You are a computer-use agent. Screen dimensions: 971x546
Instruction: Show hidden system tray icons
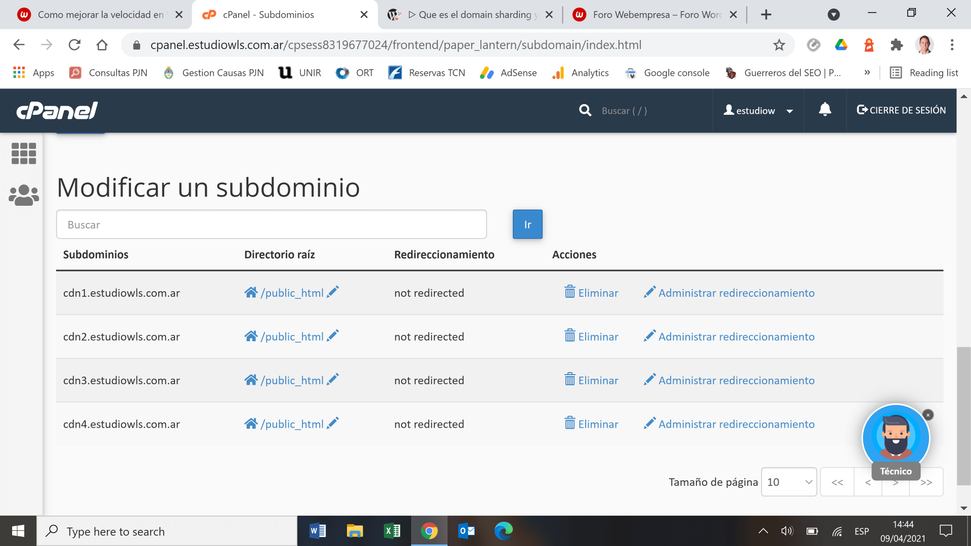click(x=763, y=531)
